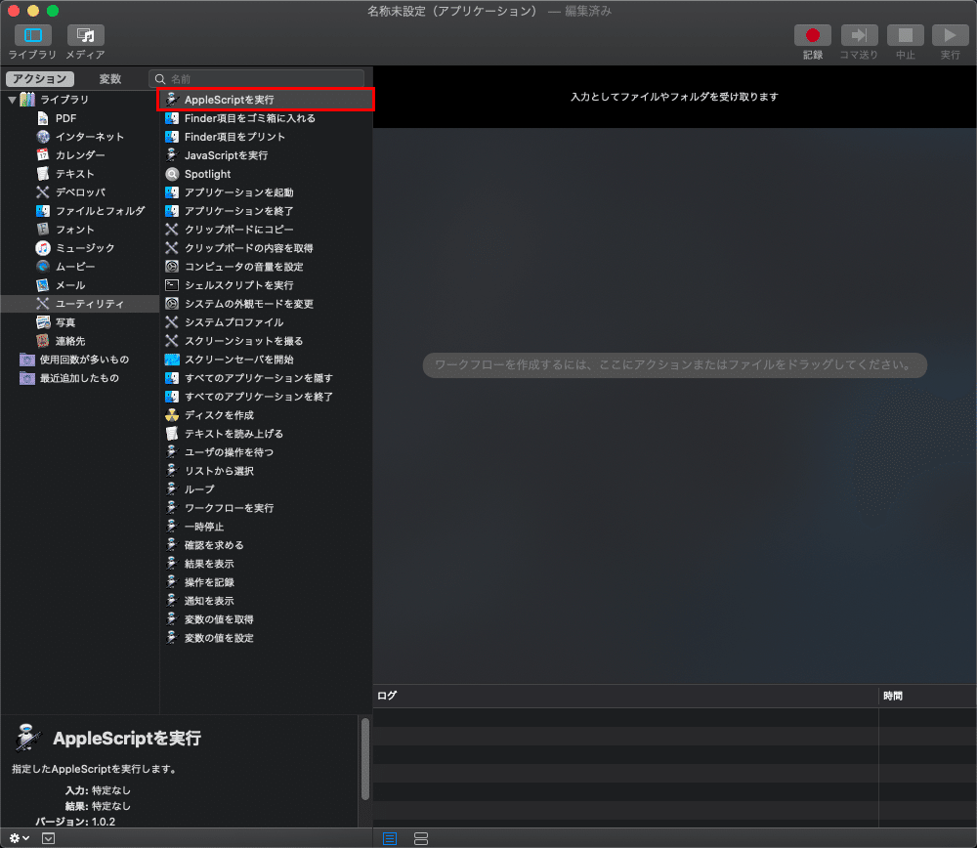This screenshot has height=848, width=977.
Task: Select the スクリーンセーバを開始 action
Action: click(x=266, y=360)
